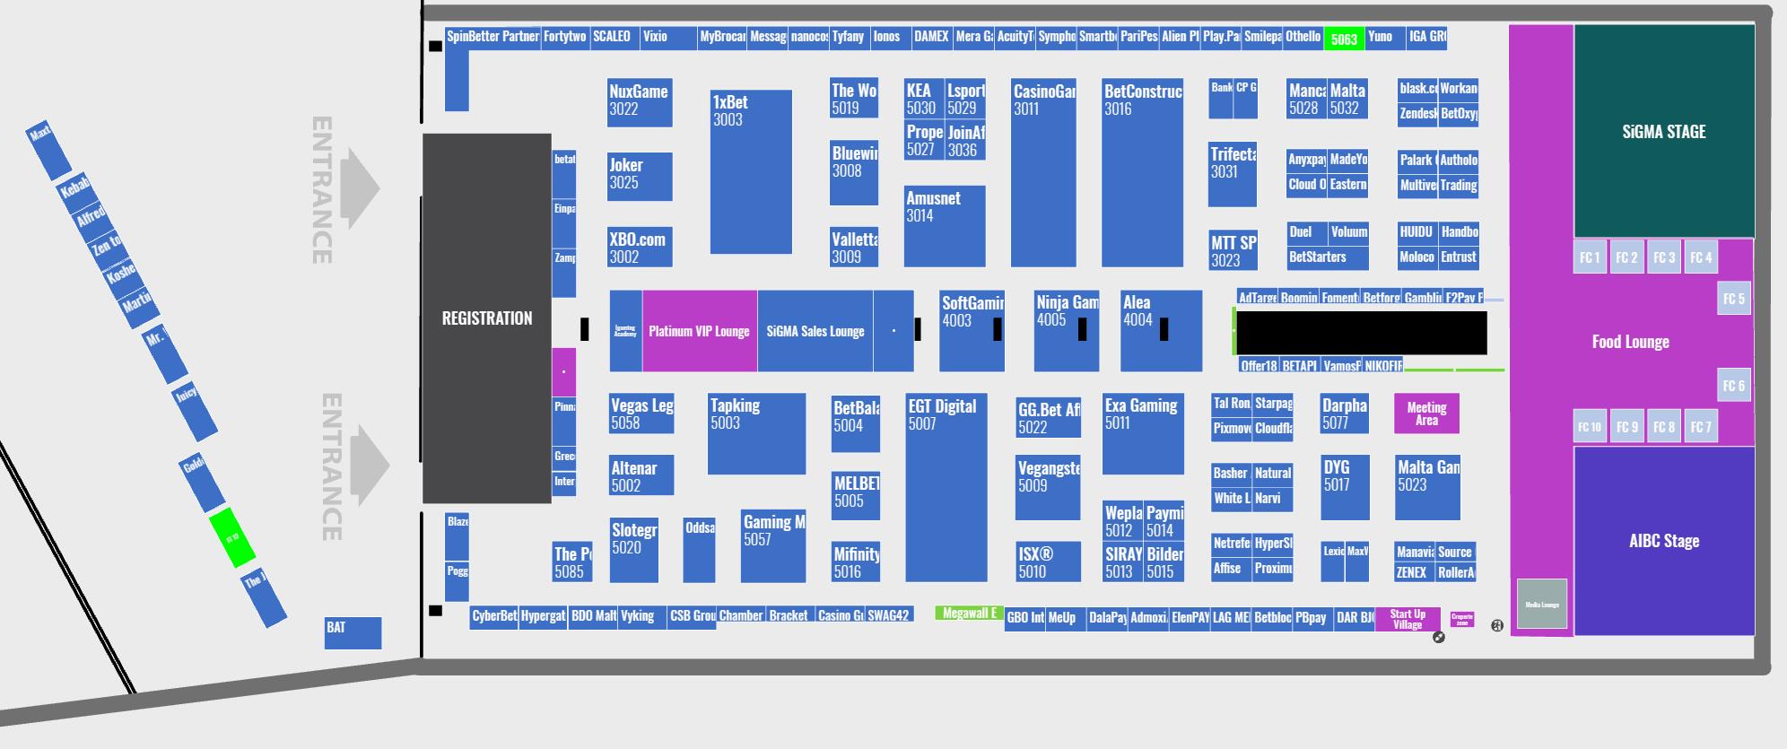Image resolution: width=1787 pixels, height=749 pixels.
Task: Select the NuxGame booth 3022
Action: [640, 102]
